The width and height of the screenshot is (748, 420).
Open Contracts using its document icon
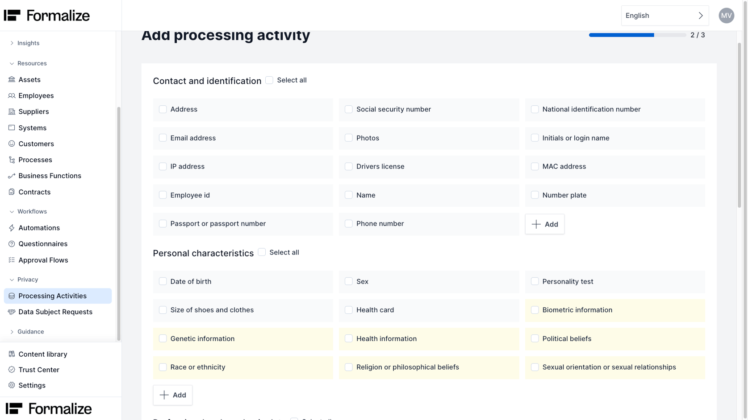pos(12,192)
